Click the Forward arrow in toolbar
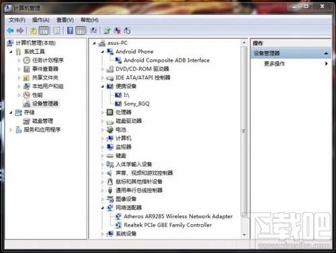Screen dimensions: 336x253 20,30
